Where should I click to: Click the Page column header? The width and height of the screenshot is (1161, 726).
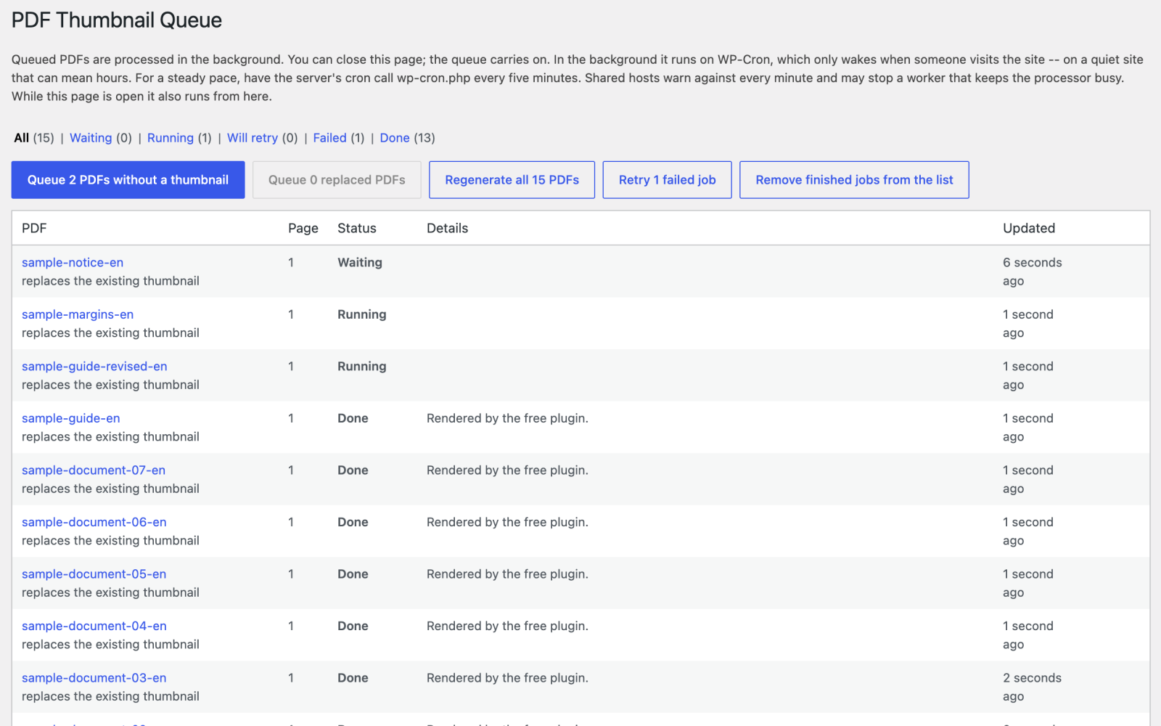click(x=303, y=228)
